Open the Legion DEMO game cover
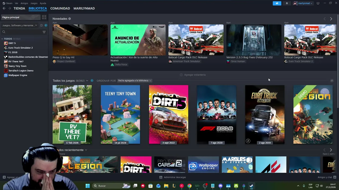The height and width of the screenshot is (190, 339). tap(313, 114)
